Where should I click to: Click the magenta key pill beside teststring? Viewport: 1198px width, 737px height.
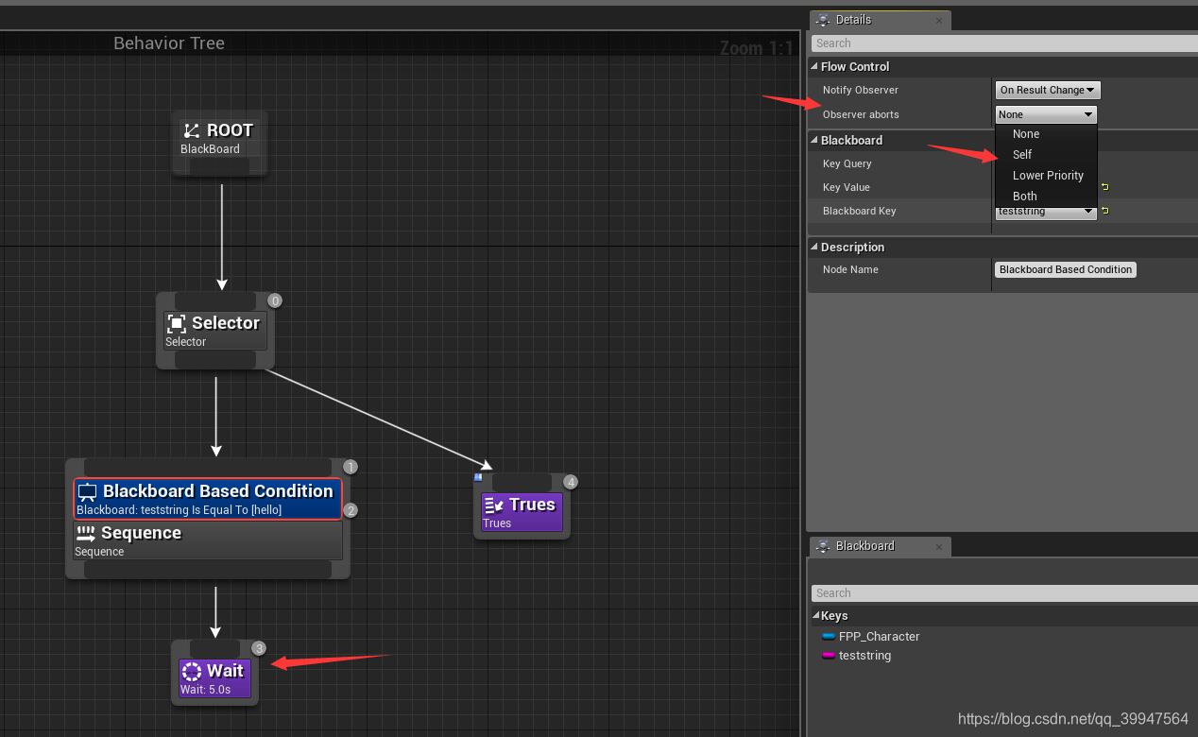click(829, 656)
